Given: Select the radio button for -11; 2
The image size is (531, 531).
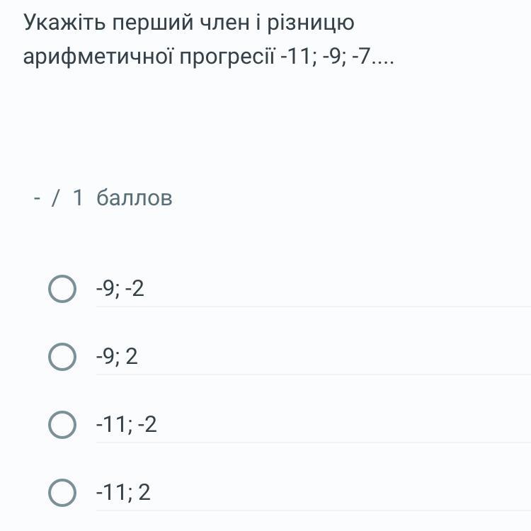Looking at the screenshot, I should coord(62,492).
